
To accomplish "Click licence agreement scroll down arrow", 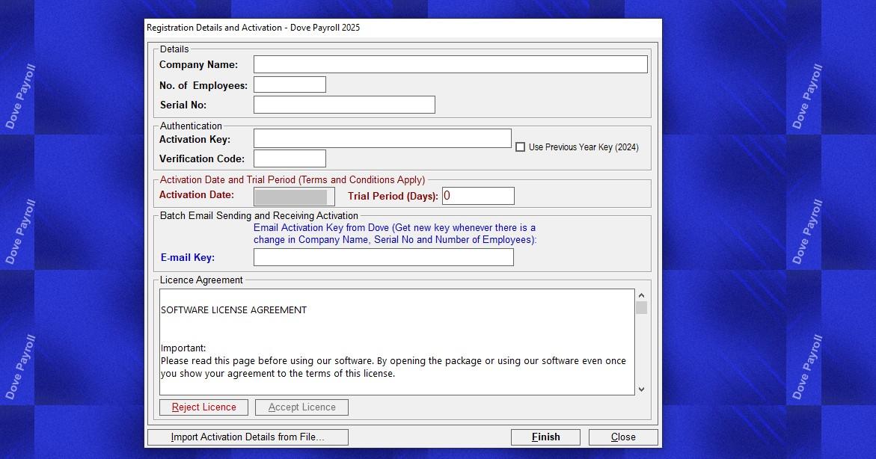I will click(x=641, y=389).
